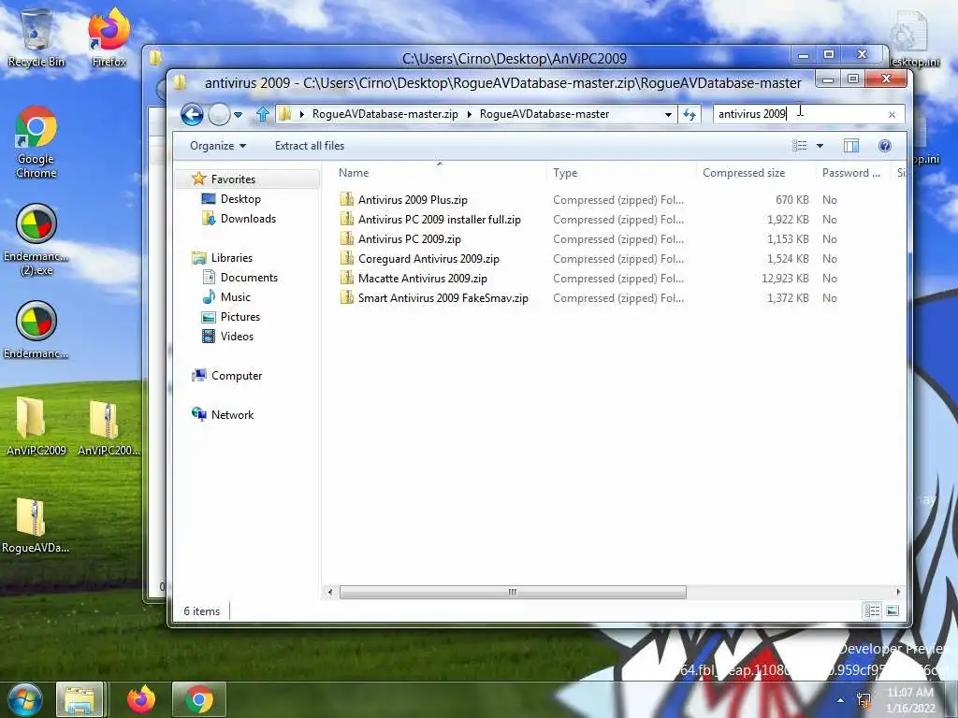Select Coreguard Antivirus 2009.zip
The height and width of the screenshot is (718, 958).
428,259
